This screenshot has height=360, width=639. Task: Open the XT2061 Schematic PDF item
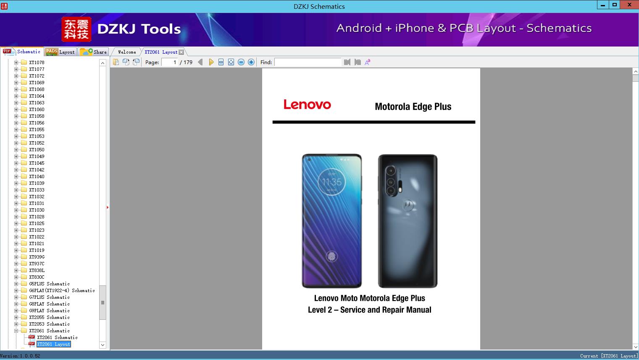pos(57,337)
